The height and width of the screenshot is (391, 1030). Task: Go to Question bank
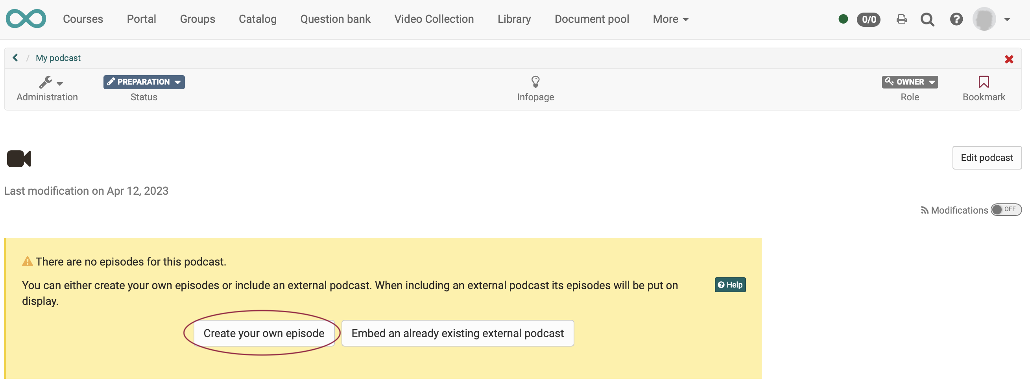(335, 19)
